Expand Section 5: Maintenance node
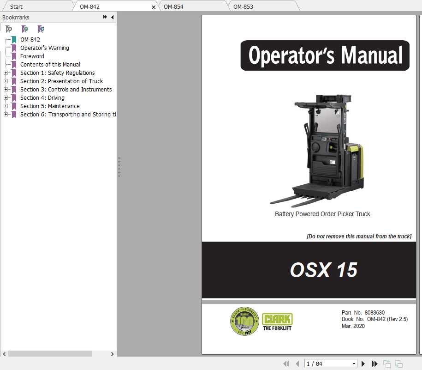This screenshot has width=422, height=370. pyautogui.click(x=6, y=106)
